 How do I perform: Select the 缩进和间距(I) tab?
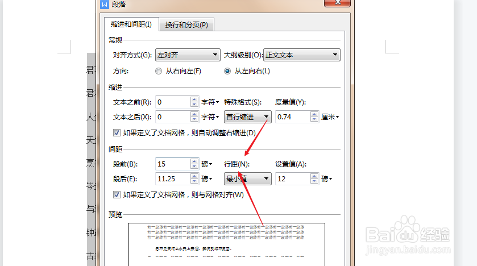(x=131, y=24)
